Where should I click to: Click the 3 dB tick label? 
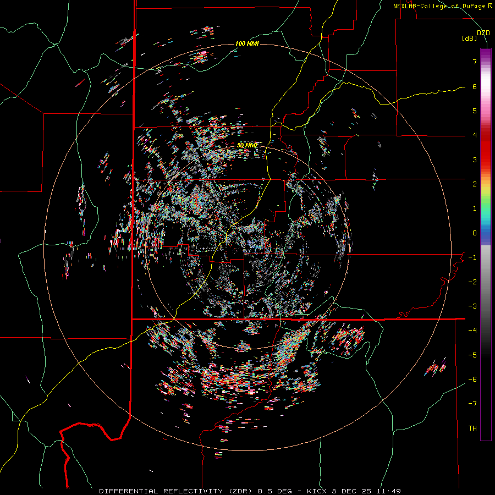click(475, 159)
